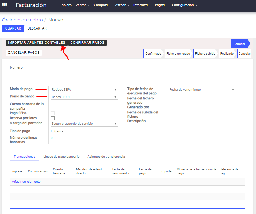
Task: Switch to Asientos de transferencia tab
Action: click(x=106, y=157)
